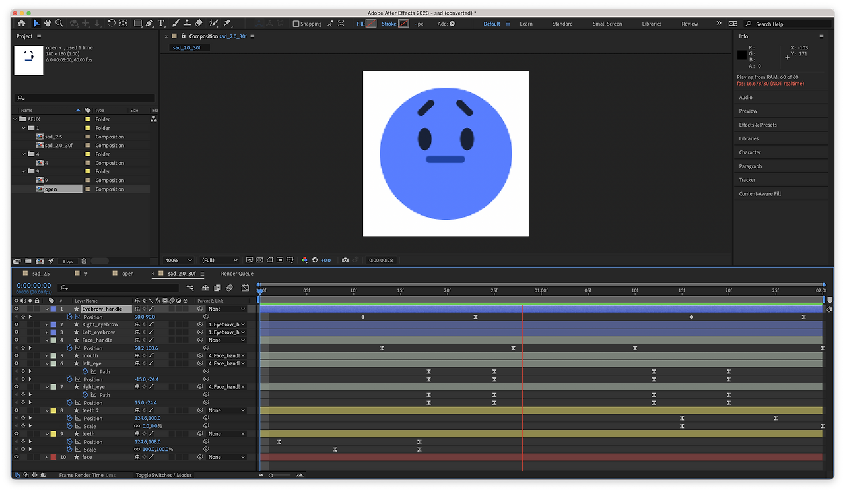845x492 pixels.
Task: Select the Zoom magnifier tool
Action: click(59, 23)
